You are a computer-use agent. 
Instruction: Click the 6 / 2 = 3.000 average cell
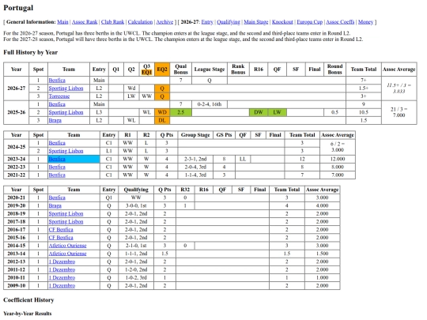point(338,147)
